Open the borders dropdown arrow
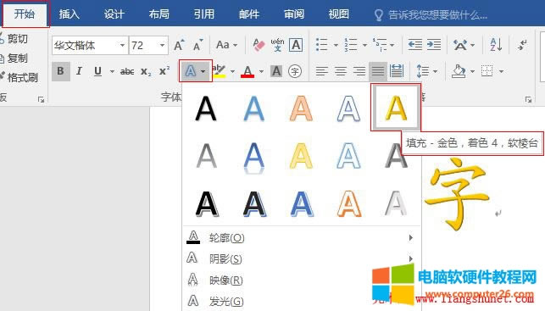The image size is (545, 311). pyautogui.click(x=501, y=71)
